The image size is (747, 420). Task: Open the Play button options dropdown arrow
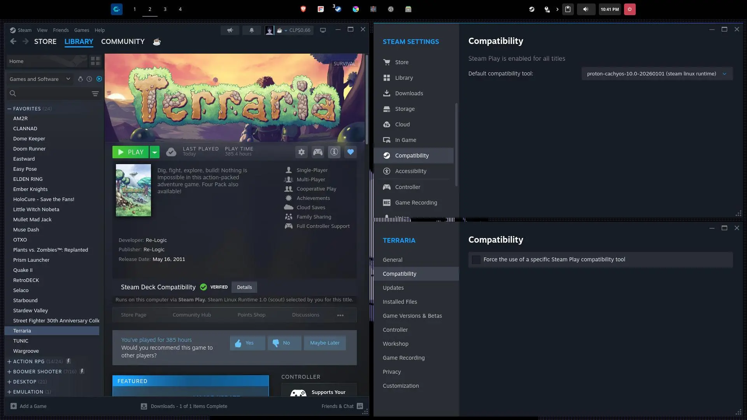[x=155, y=152]
